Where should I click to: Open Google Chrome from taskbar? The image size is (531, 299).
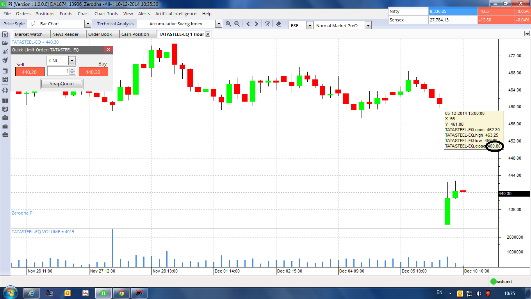[121, 293]
